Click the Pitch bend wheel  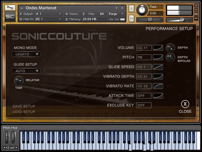7,137
